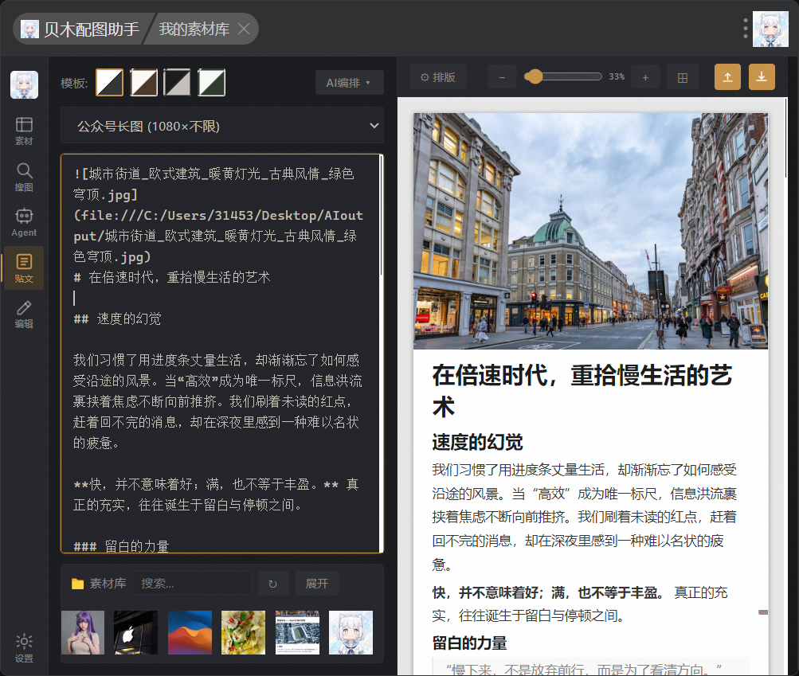Open the AI编排 dropdown
The image size is (799, 676).
click(x=349, y=83)
